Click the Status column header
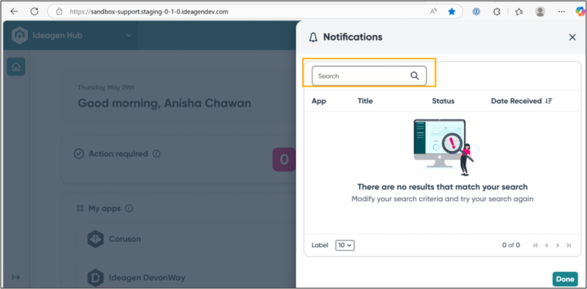The height and width of the screenshot is (289, 587). tap(443, 101)
